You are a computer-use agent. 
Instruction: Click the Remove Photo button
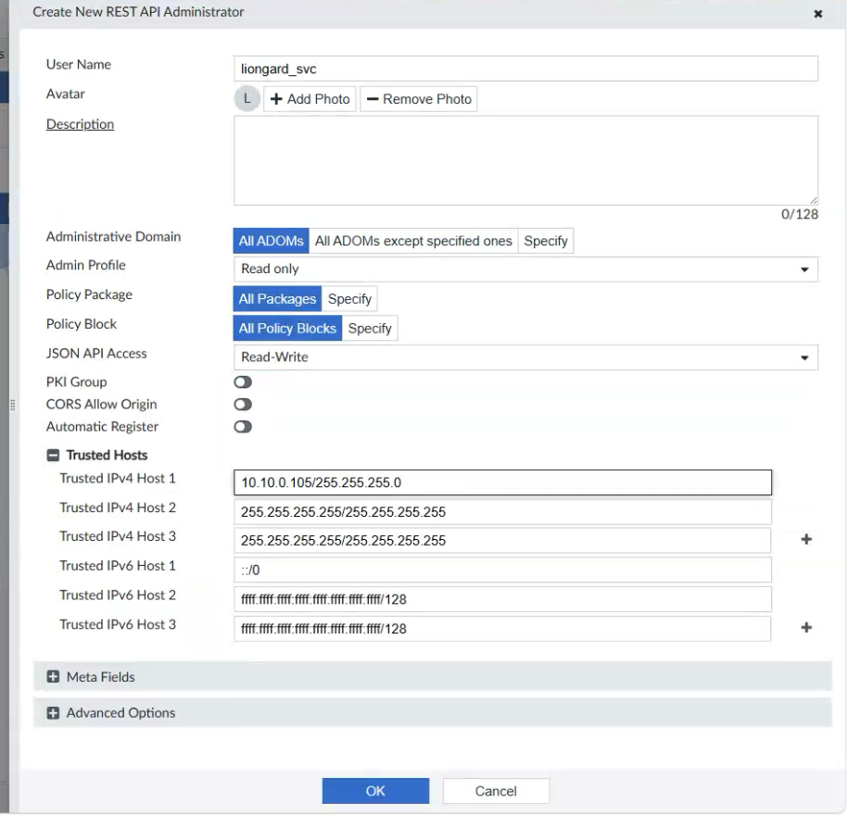click(x=419, y=99)
